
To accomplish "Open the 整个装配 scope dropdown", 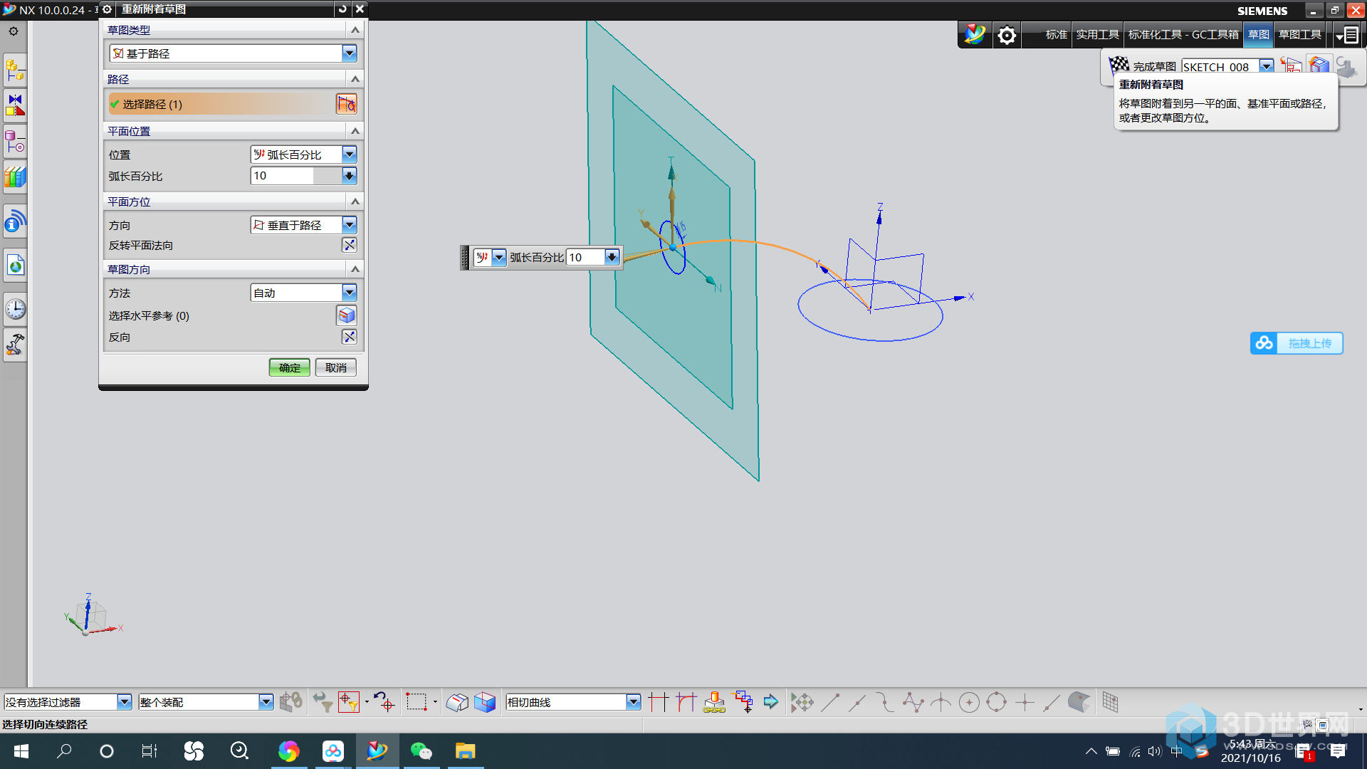I will [x=266, y=702].
